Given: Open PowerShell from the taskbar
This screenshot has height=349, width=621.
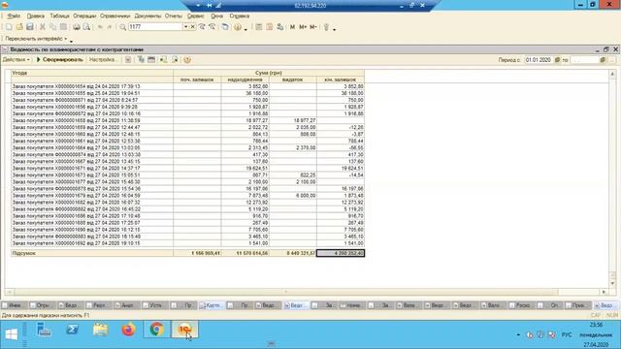Looking at the screenshot, I should pos(72,330).
